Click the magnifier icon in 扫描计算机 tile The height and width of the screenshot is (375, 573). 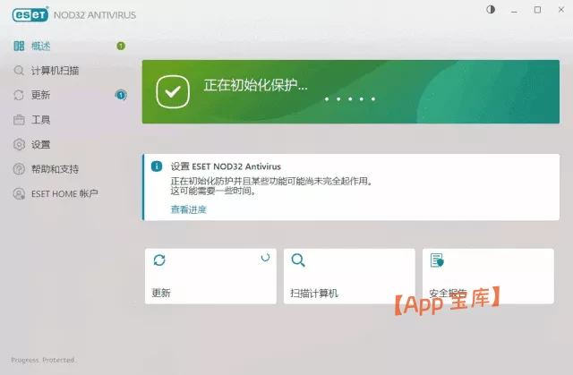click(x=298, y=260)
